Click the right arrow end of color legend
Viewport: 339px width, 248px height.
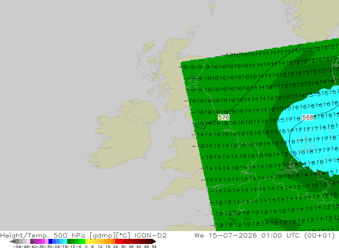click(154, 242)
